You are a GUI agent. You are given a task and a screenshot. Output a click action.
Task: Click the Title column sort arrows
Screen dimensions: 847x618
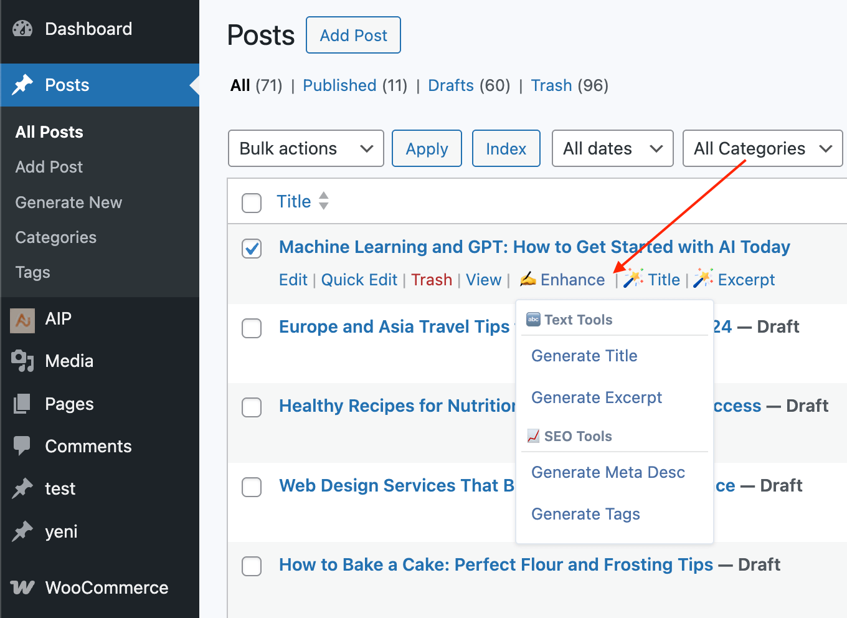tap(323, 201)
